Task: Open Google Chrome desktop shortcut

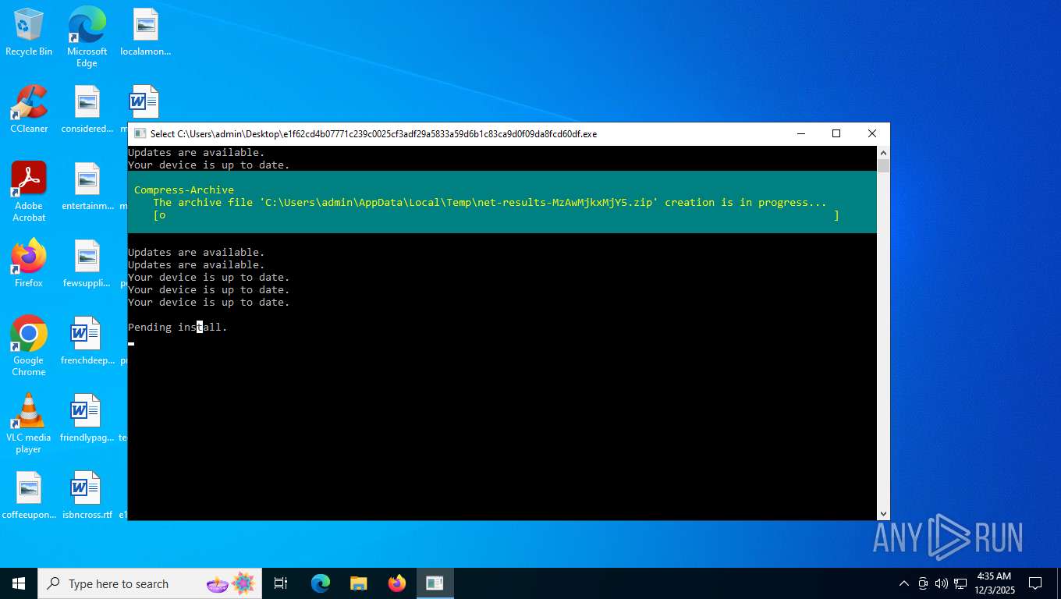Action: pyautogui.click(x=29, y=346)
